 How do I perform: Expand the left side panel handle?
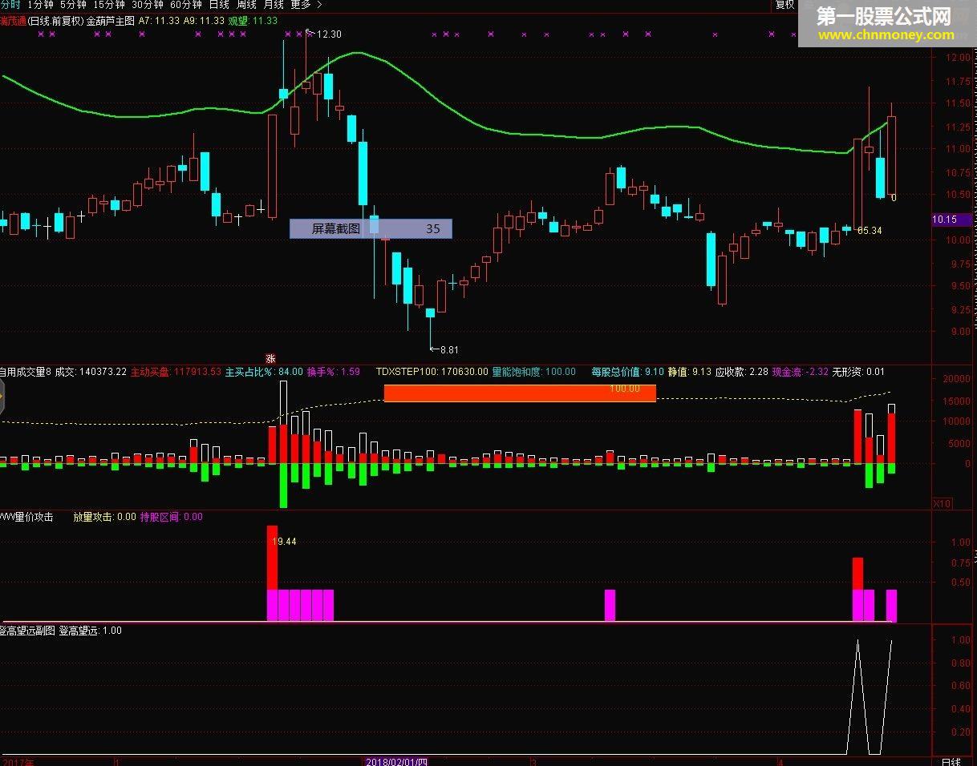pos(2,398)
